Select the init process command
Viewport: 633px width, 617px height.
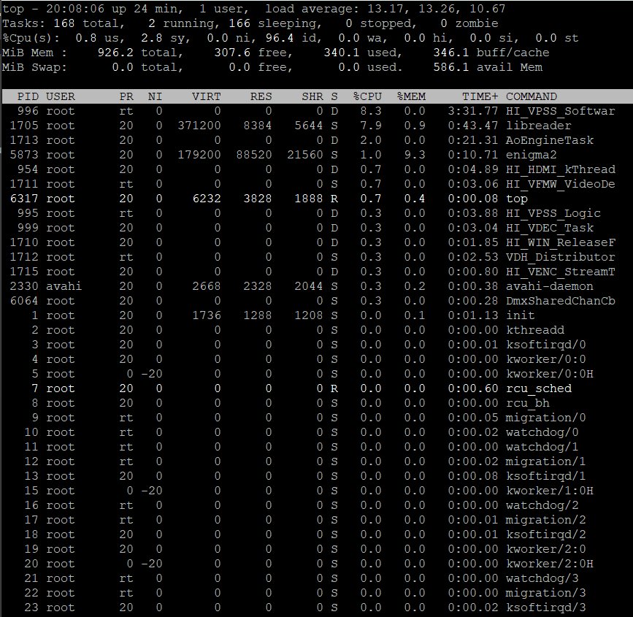click(520, 315)
